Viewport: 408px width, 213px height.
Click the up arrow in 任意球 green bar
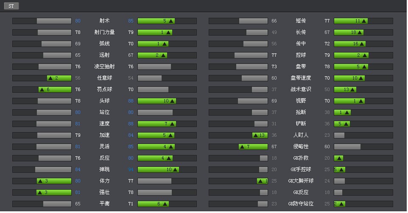50,78
